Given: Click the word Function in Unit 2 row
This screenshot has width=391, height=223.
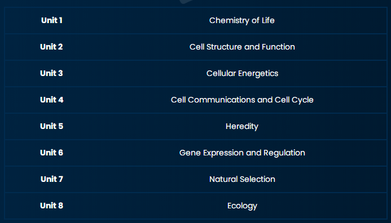Looking at the screenshot, I should click(278, 47).
